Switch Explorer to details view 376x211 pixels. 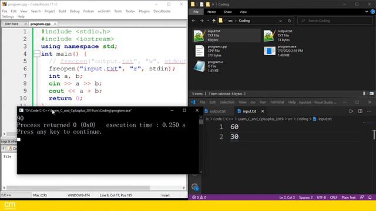(364, 94)
